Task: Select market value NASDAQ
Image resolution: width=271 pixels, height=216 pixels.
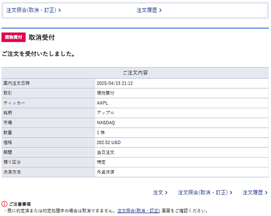Action: pos(106,123)
